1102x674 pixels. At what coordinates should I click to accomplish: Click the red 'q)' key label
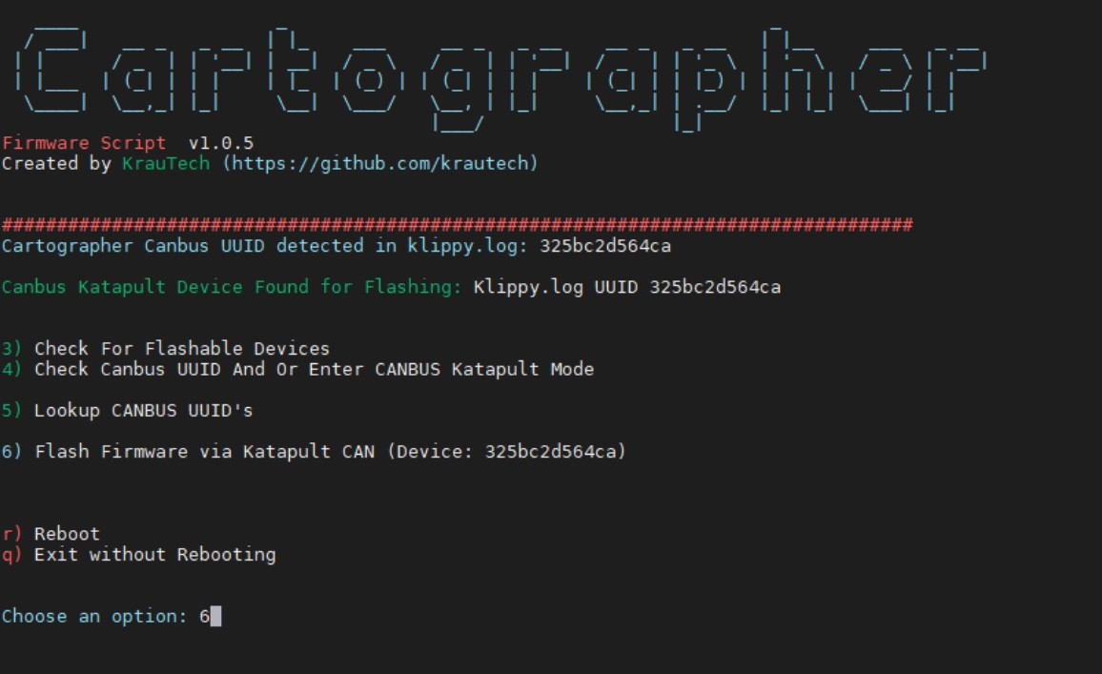pos(11,555)
